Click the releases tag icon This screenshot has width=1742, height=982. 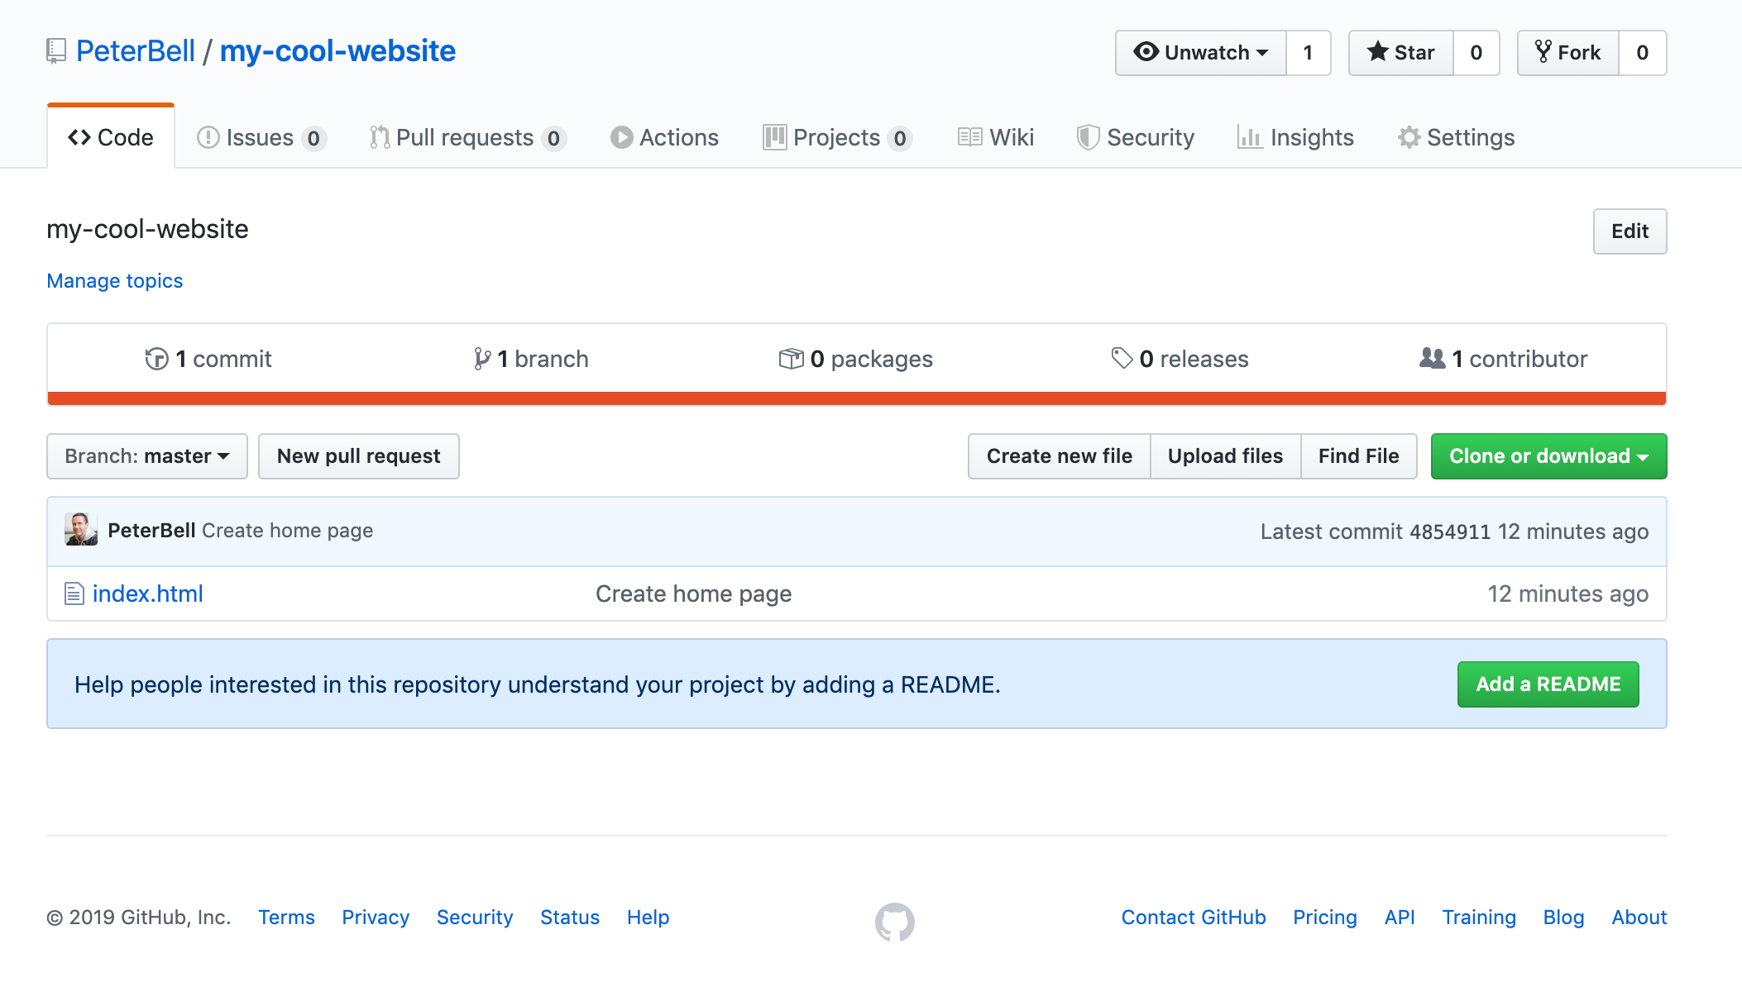click(x=1122, y=358)
